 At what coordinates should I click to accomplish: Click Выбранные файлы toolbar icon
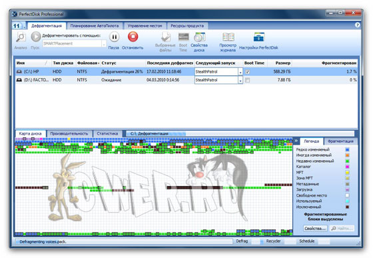pyautogui.click(x=166, y=37)
